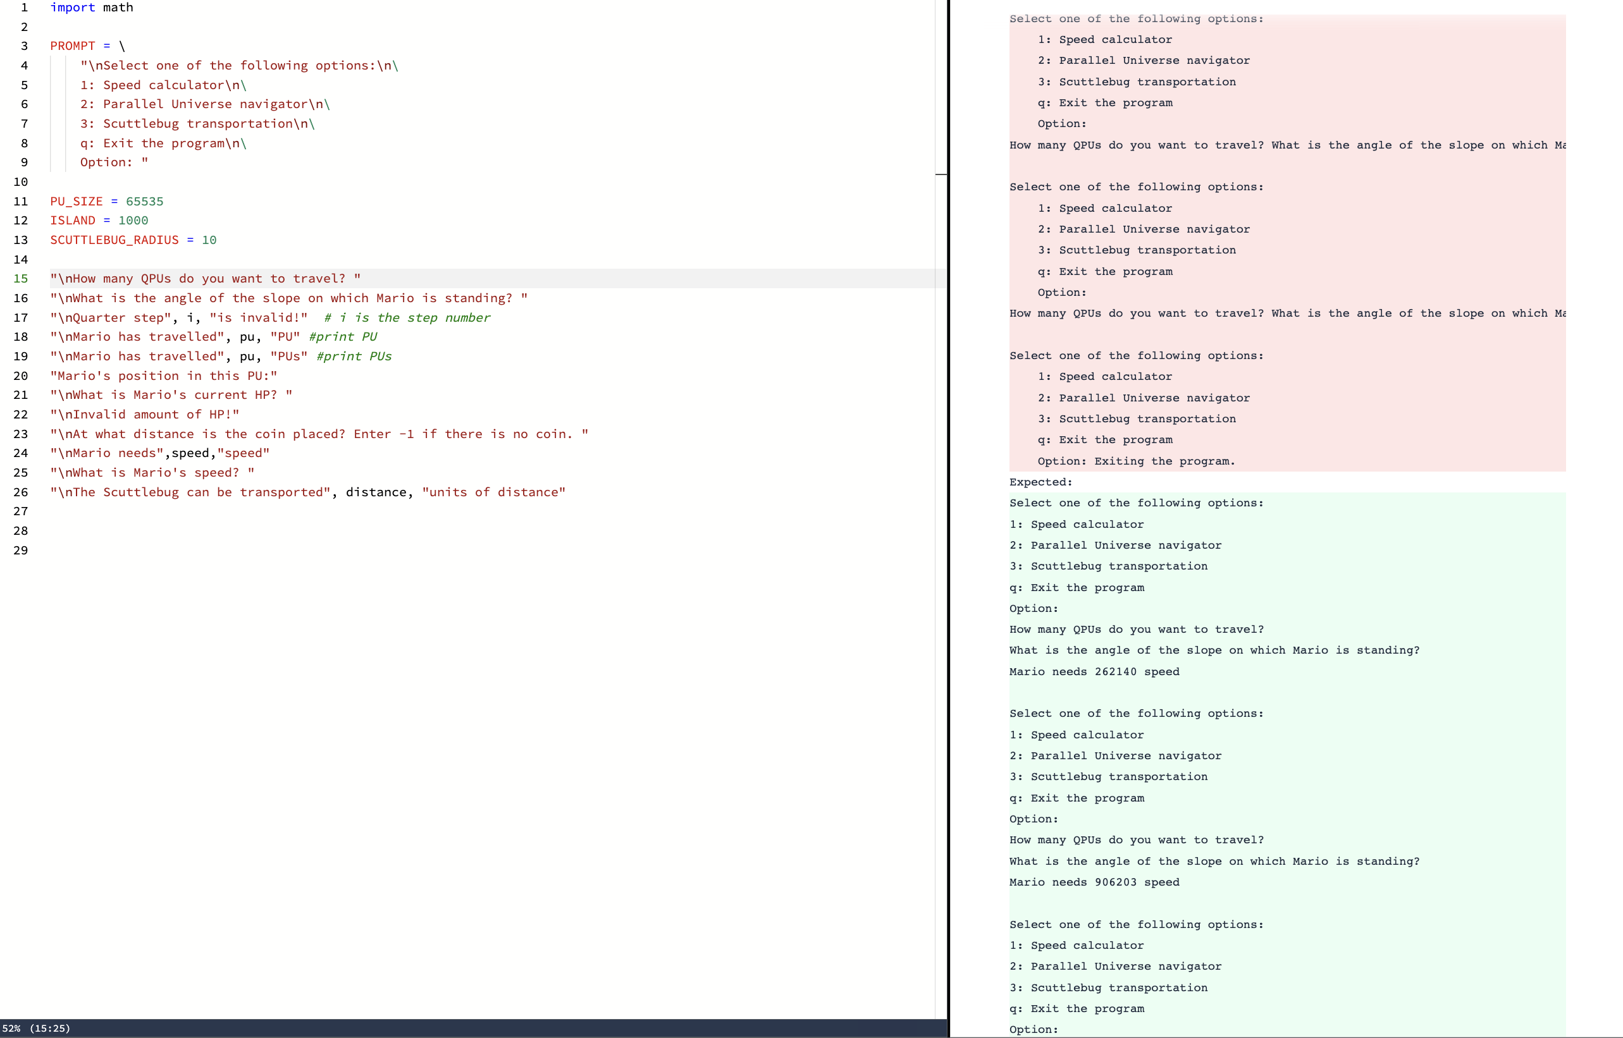Click 'Mario needs 262140 speed' in output

click(x=1094, y=671)
